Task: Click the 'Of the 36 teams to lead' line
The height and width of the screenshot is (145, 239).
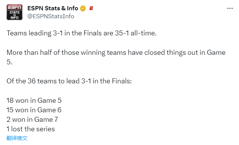Action: 43,81
